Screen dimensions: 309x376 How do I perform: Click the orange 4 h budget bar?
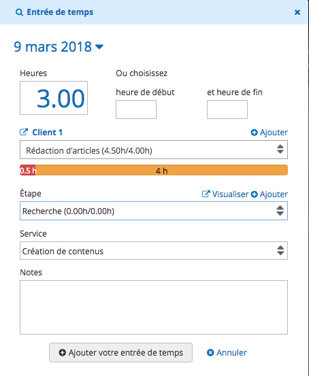pyautogui.click(x=161, y=170)
